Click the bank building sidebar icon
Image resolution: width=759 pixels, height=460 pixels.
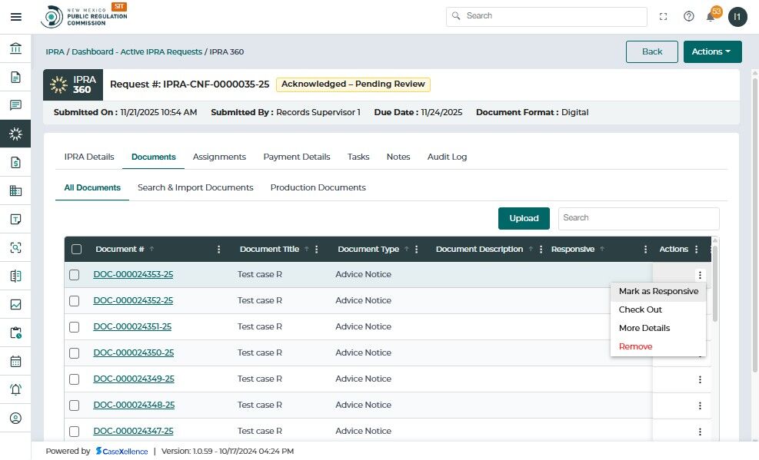pos(15,49)
